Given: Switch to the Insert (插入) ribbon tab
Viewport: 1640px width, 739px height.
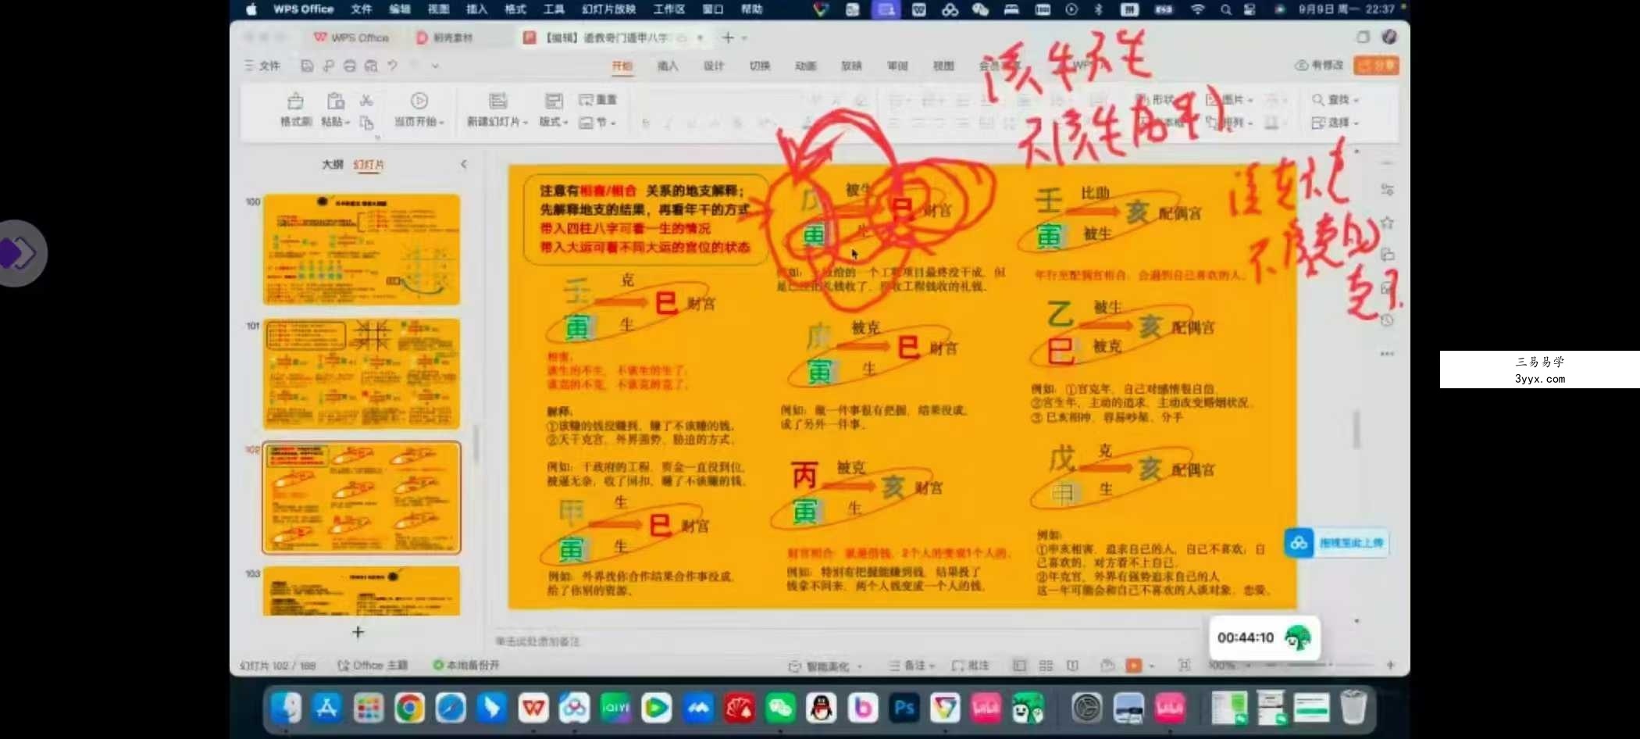Looking at the screenshot, I should pos(668,66).
